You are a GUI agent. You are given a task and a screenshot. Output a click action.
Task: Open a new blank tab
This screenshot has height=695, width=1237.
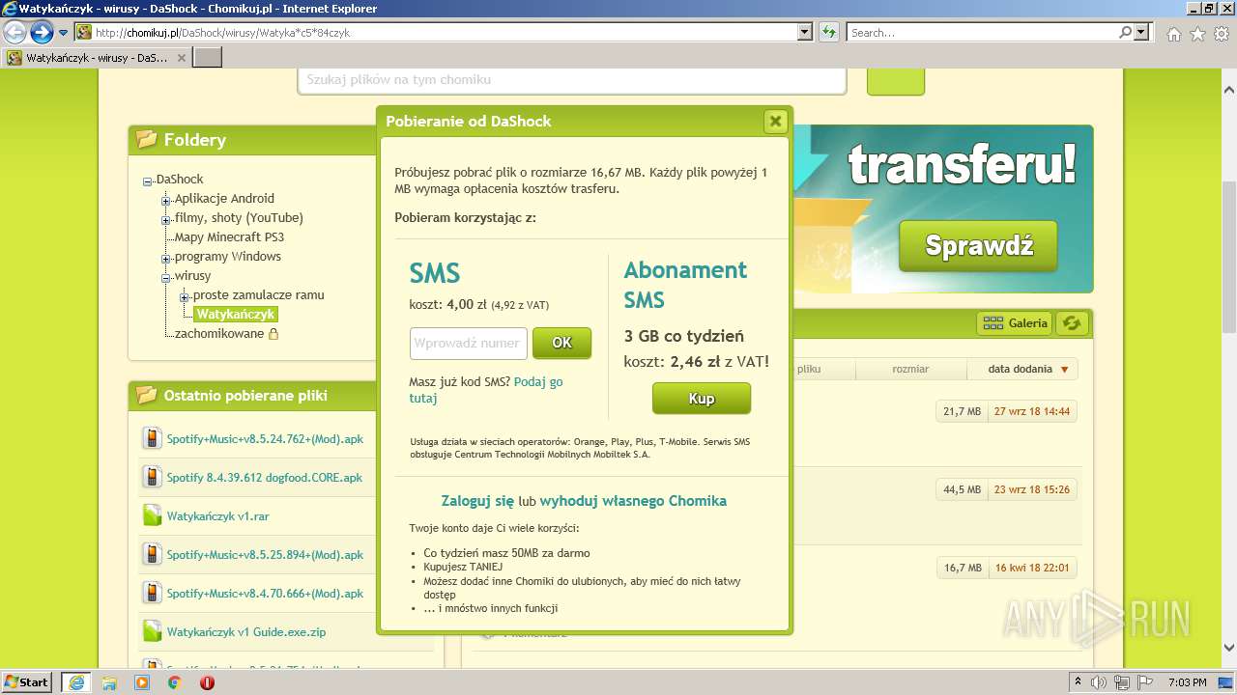[x=208, y=58]
